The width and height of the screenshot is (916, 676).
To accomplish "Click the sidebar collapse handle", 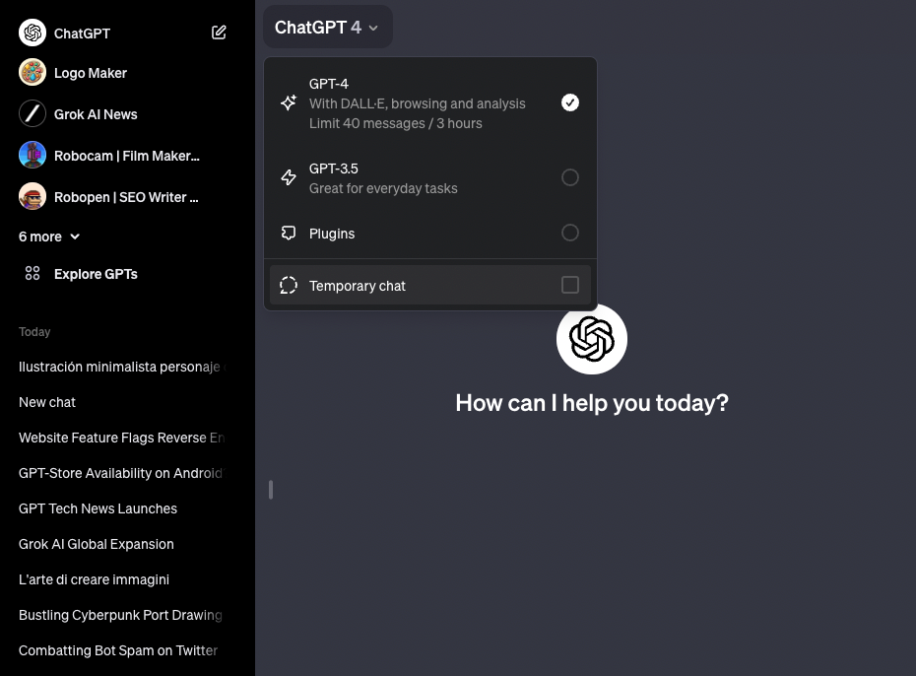I will point(271,490).
